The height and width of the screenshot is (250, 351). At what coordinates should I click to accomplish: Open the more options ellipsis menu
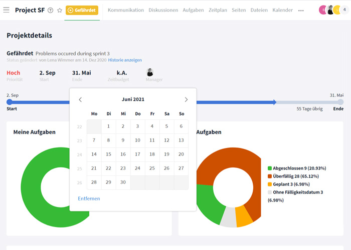coord(301,10)
